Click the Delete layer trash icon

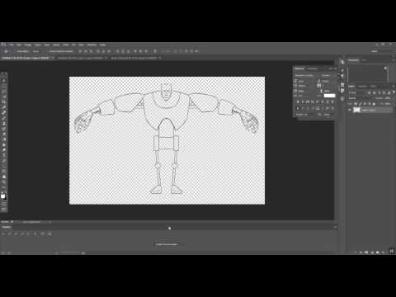pos(384,252)
